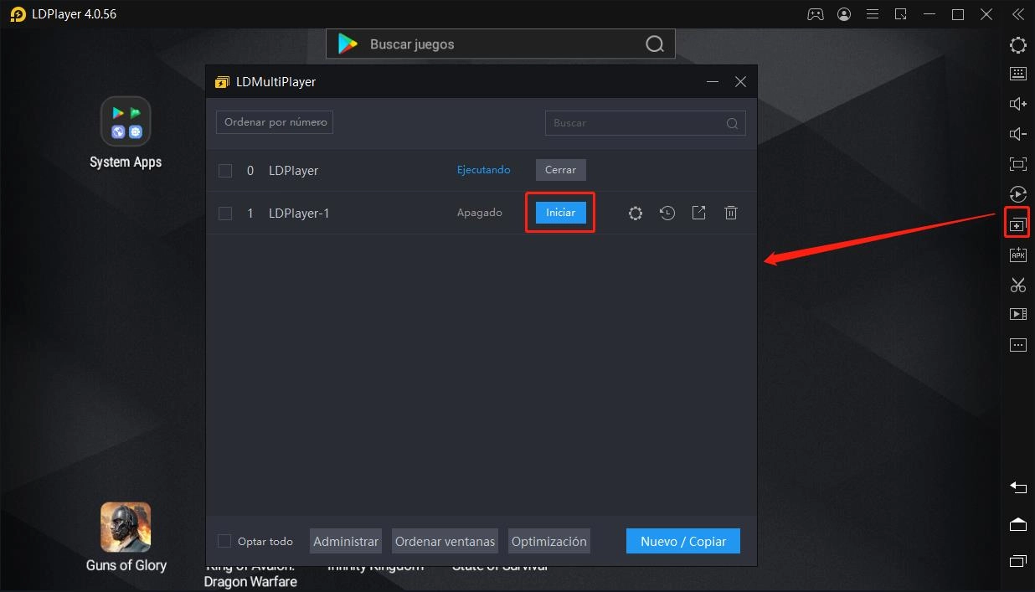
Task: Click the Nuevo / Copiar button
Action: tap(683, 542)
